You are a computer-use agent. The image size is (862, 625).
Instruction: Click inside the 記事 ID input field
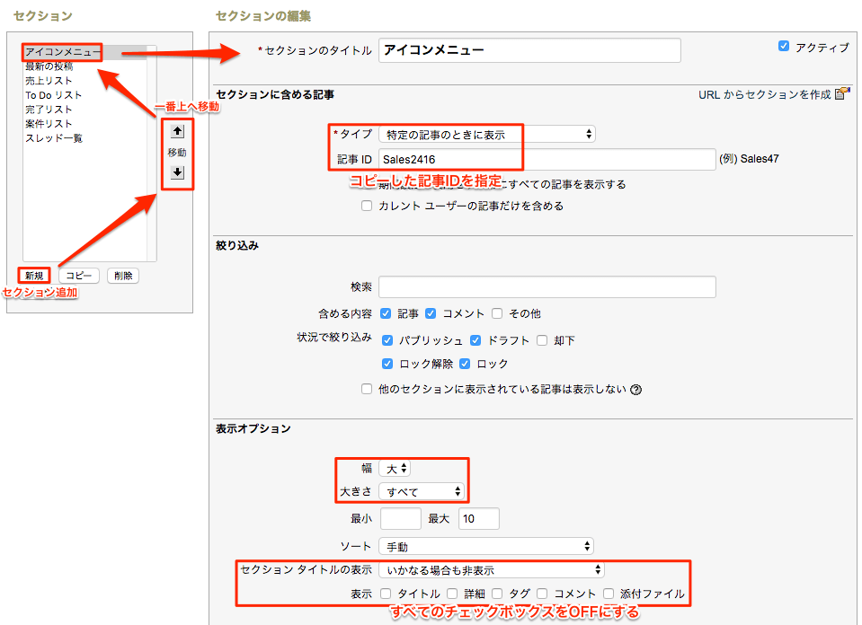point(539,159)
